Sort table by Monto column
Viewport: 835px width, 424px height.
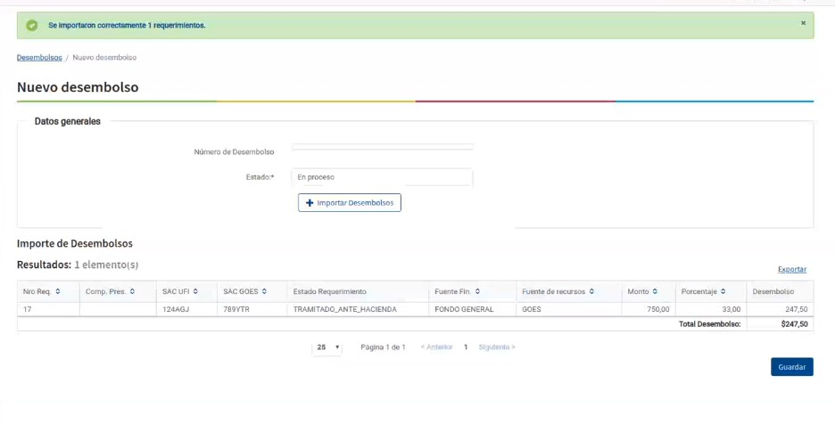[x=655, y=291]
